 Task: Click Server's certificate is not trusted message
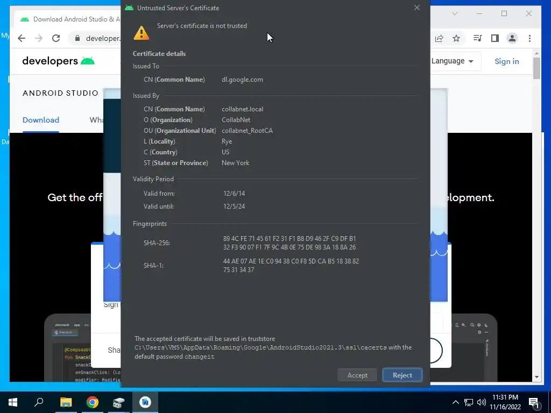tap(202, 26)
